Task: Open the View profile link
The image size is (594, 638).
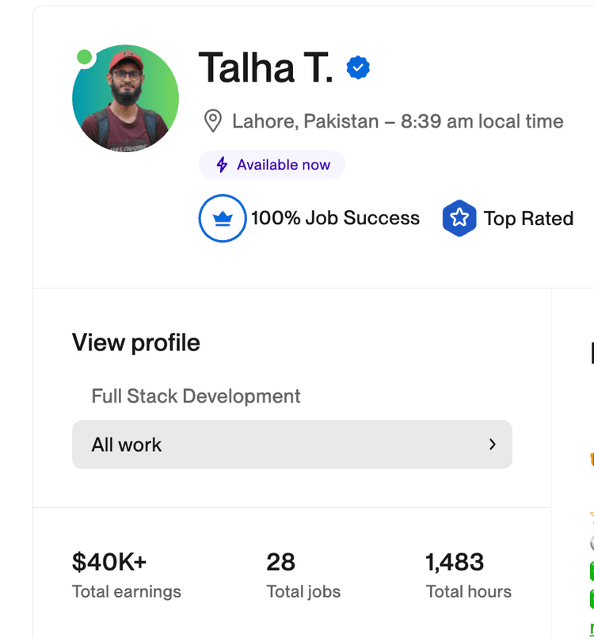Action: (x=135, y=342)
